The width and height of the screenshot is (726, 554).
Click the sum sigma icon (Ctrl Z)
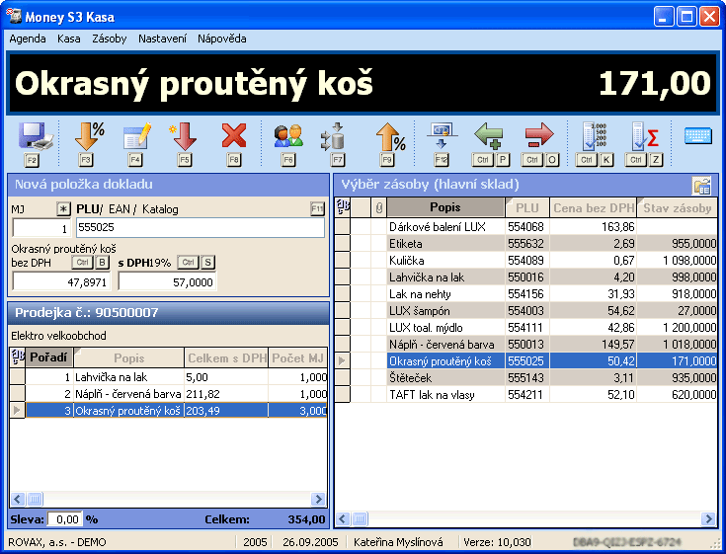point(646,137)
